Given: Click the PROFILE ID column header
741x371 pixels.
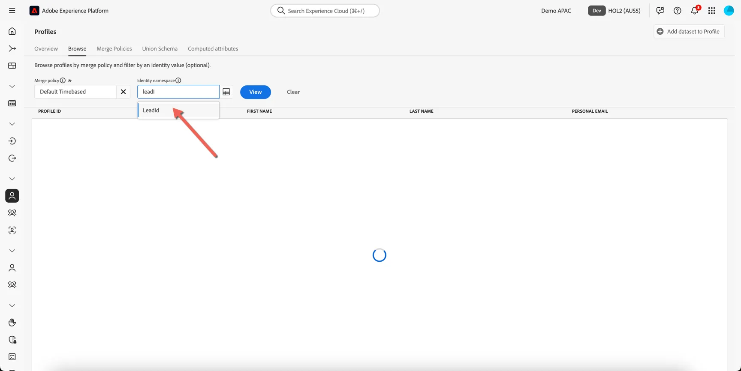Looking at the screenshot, I should click(x=49, y=111).
